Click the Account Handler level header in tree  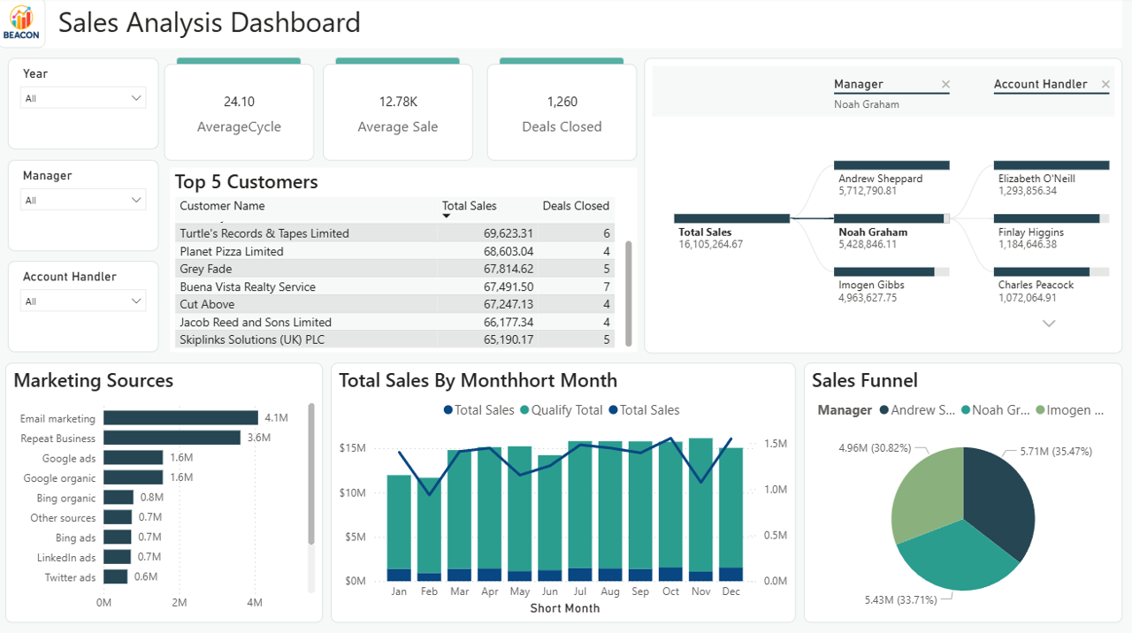pyautogui.click(x=1041, y=85)
